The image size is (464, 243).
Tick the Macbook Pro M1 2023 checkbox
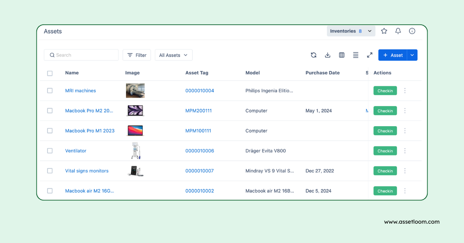50,131
